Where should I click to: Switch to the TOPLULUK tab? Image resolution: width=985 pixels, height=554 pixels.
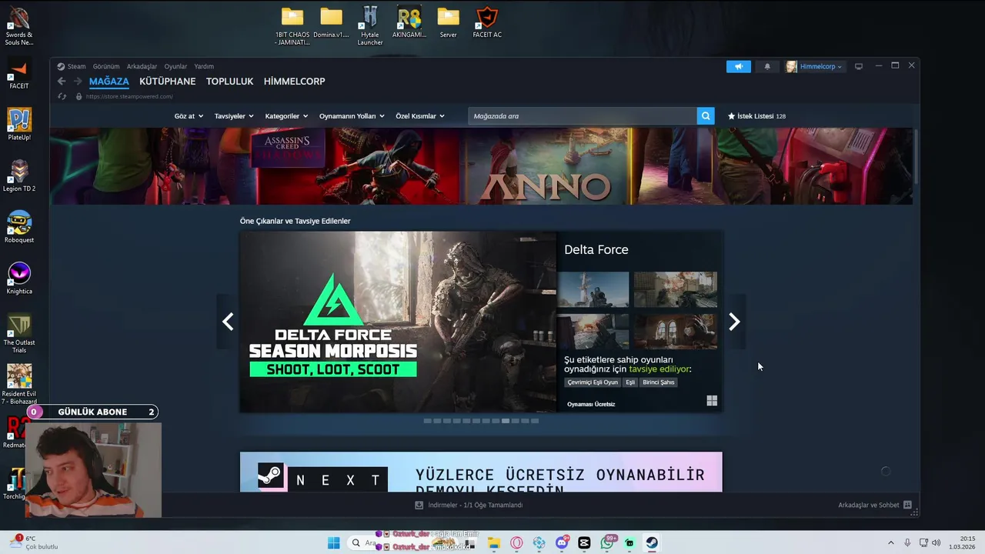229,82
